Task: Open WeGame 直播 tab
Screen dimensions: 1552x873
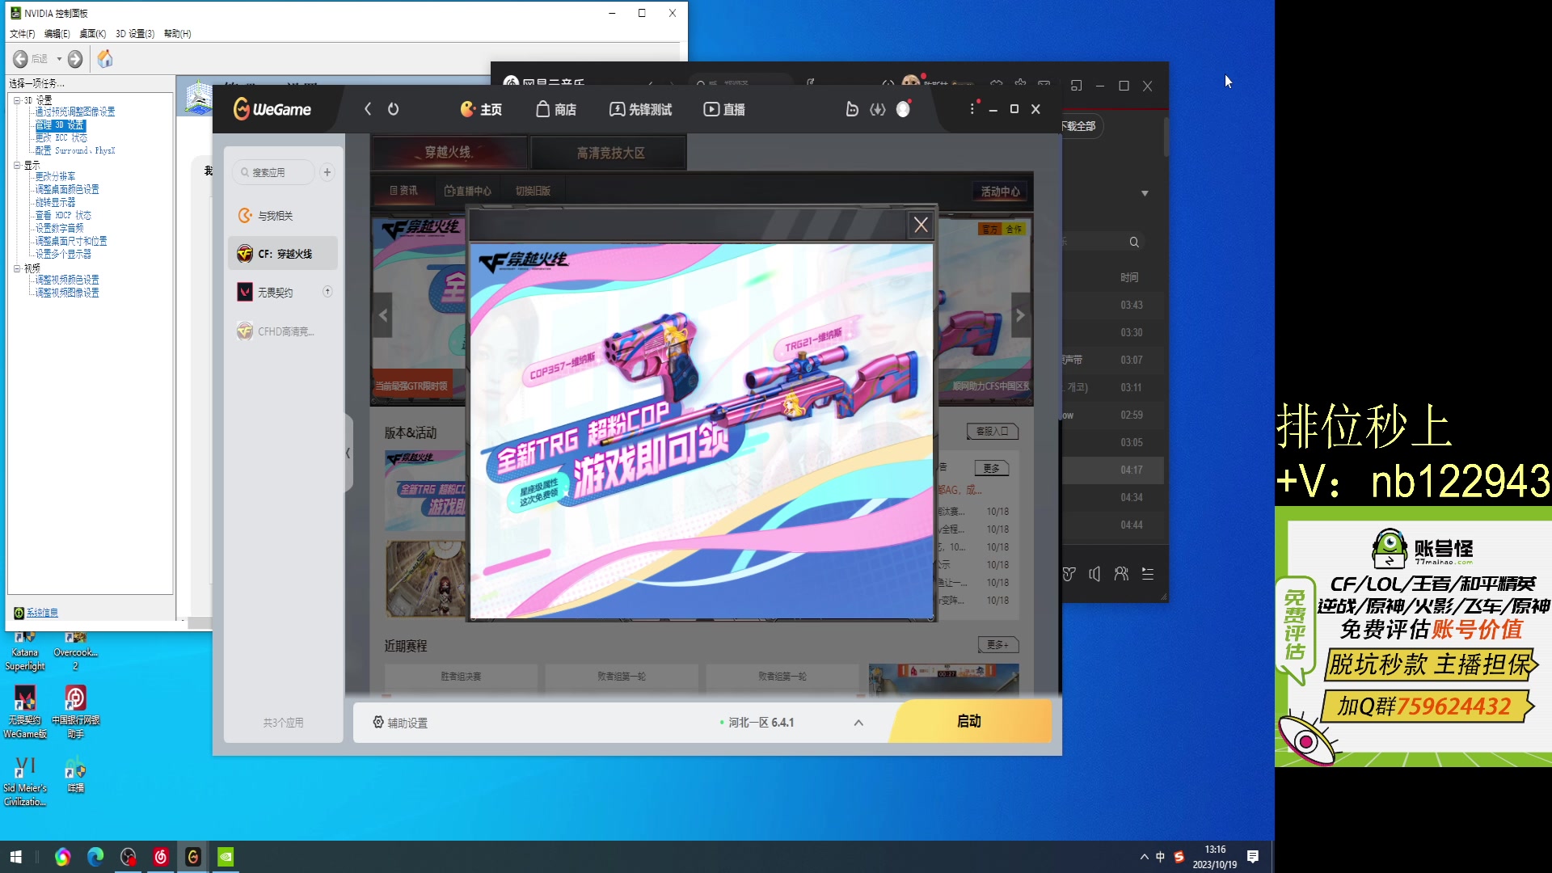Action: 724,109
